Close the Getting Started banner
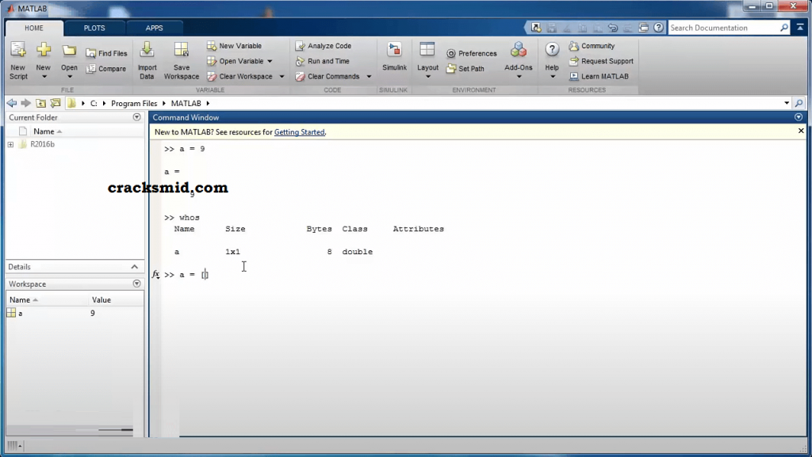Screen dimensions: 812x457 [801, 131]
